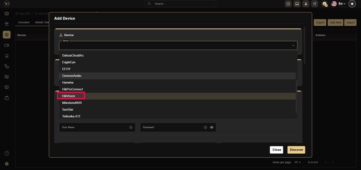Open the video camera sidebar icon

pyautogui.click(x=7, y=45)
